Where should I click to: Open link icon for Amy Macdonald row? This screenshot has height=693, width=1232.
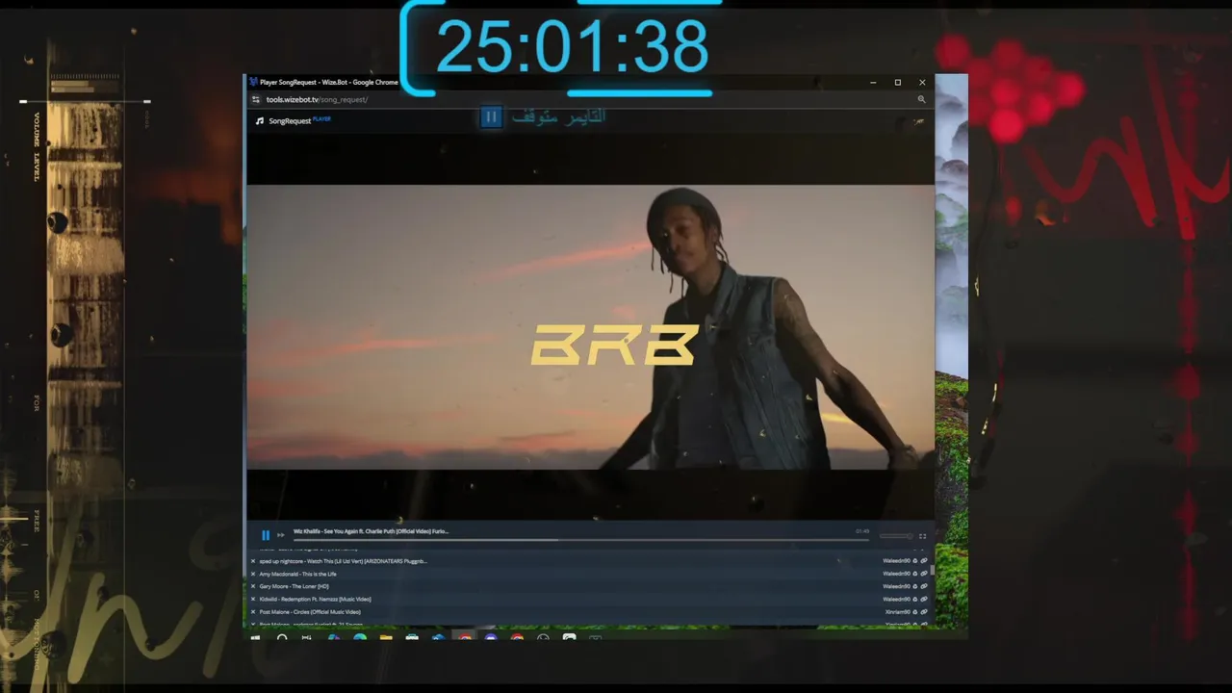pyautogui.click(x=924, y=574)
